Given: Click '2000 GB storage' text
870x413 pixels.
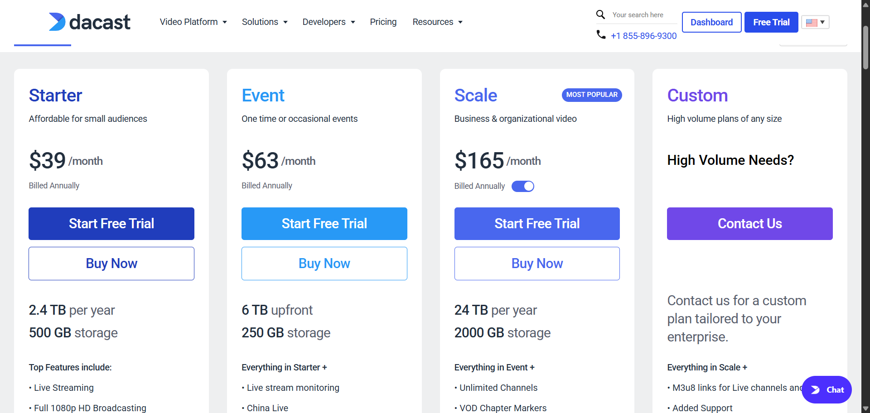Looking at the screenshot, I should pos(503,333).
